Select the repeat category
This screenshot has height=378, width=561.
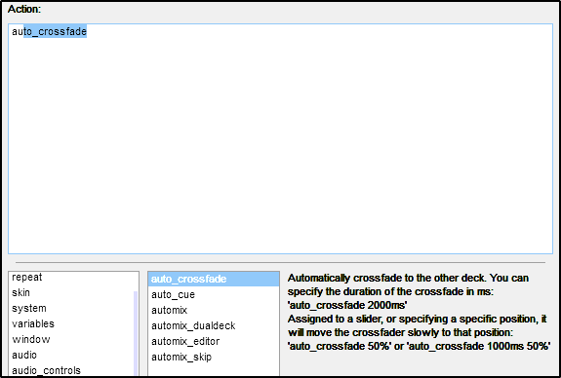[27, 278]
